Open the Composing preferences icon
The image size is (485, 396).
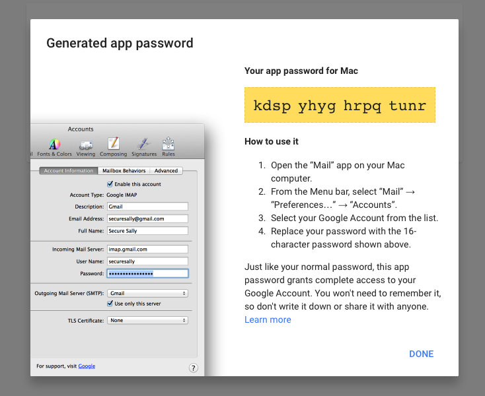113,147
